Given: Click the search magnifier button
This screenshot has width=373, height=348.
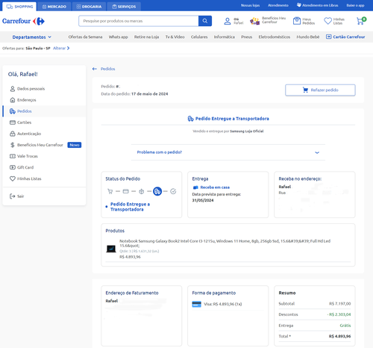Looking at the screenshot, I should click(205, 21).
